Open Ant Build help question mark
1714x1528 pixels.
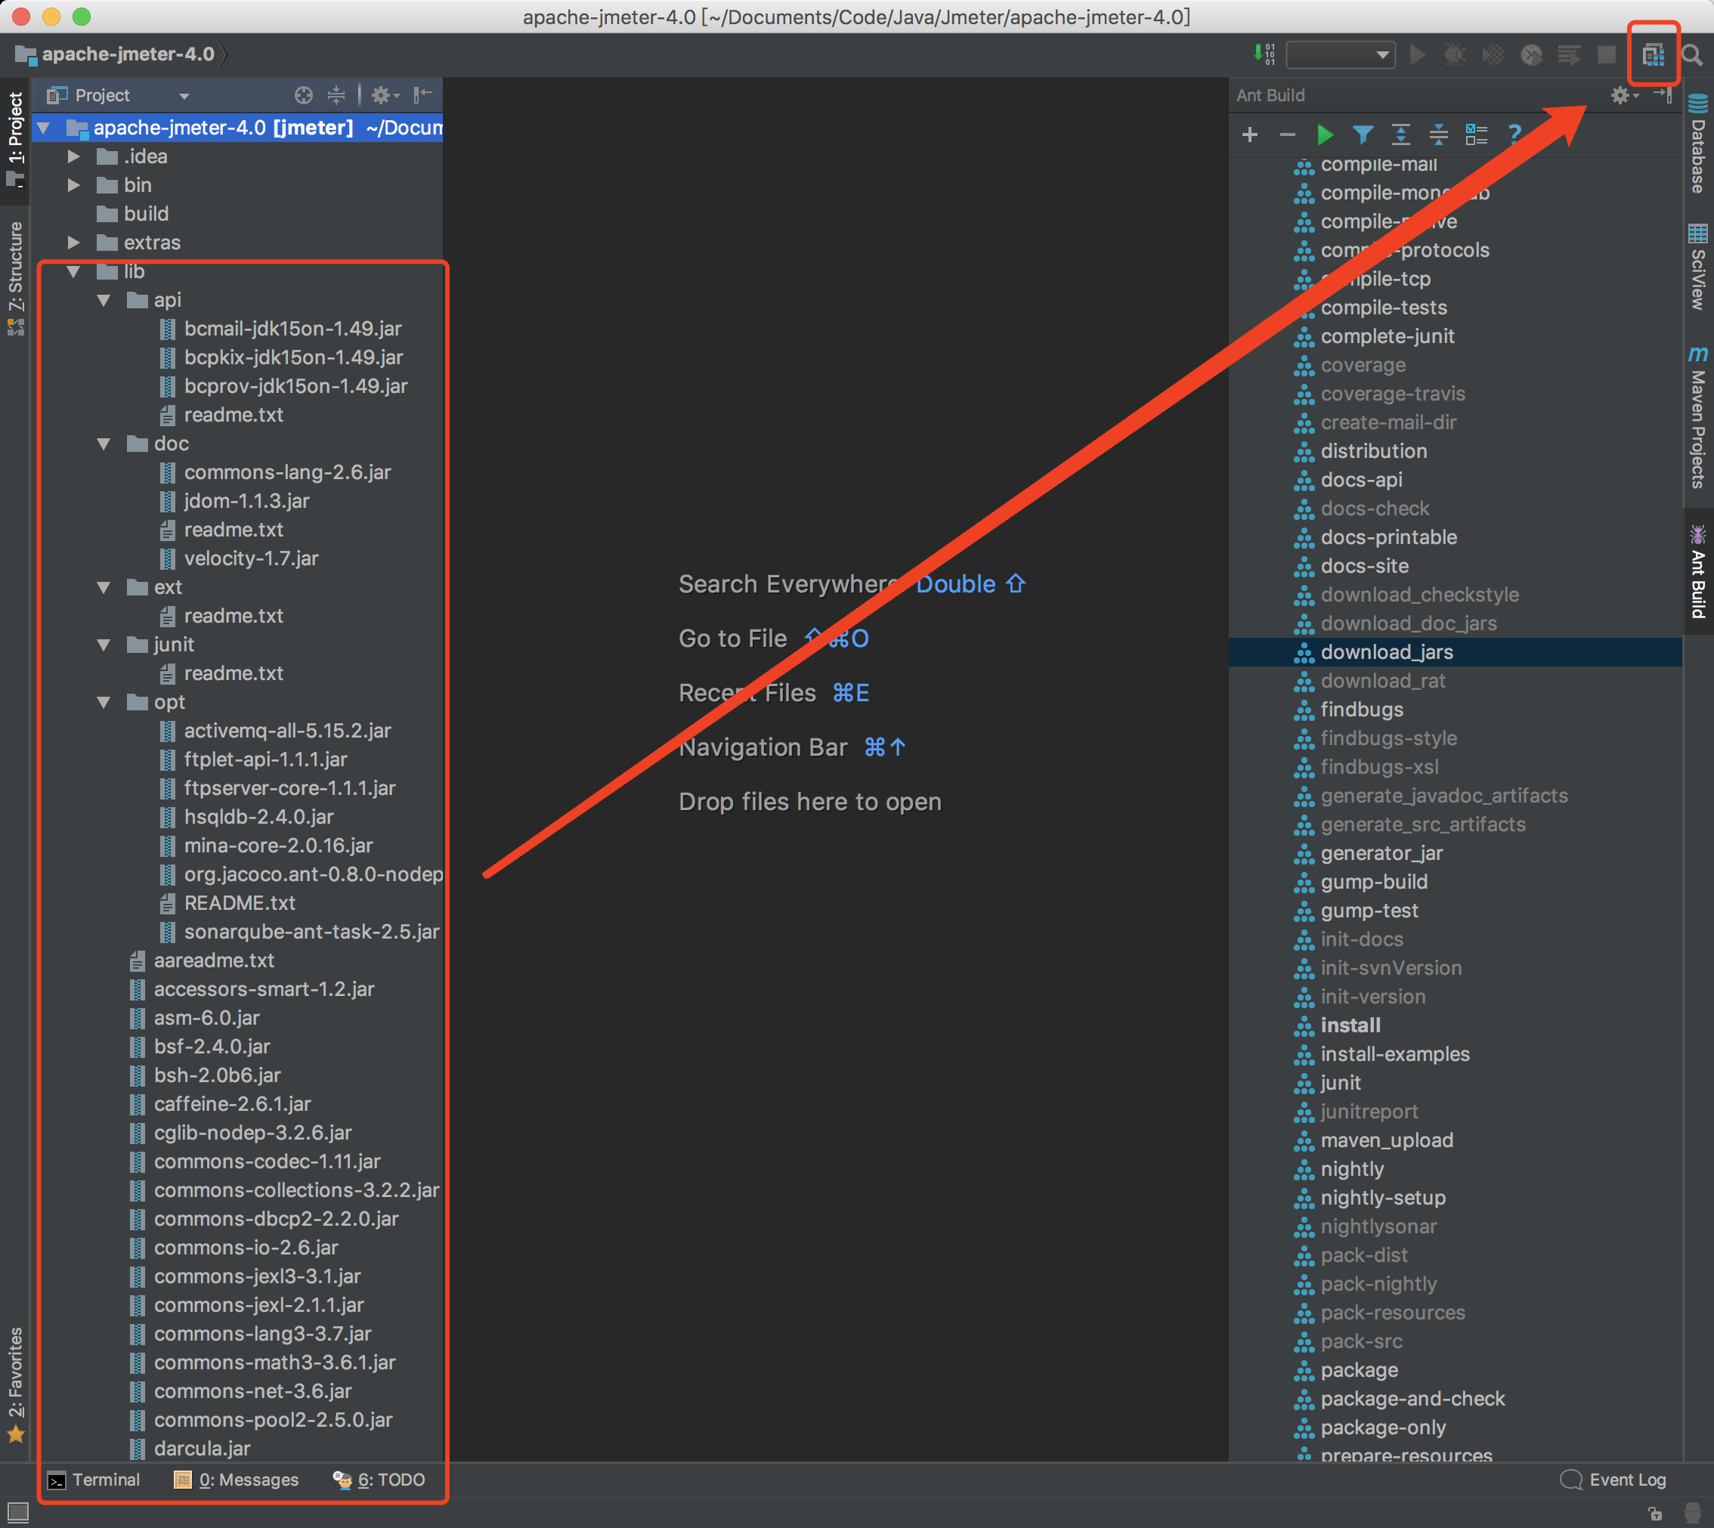(x=1514, y=135)
